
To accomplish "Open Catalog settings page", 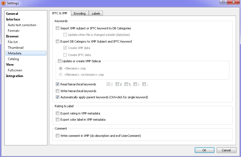I will pos(13,59).
